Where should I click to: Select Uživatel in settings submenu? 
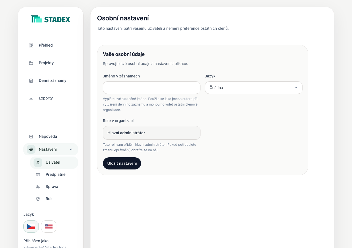coord(54,163)
